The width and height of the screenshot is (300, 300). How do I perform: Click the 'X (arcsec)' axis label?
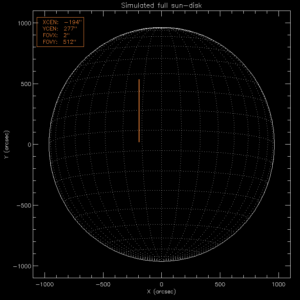click(161, 292)
